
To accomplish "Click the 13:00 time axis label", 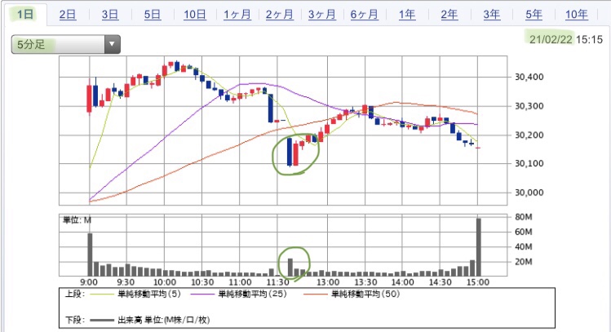I will coord(328,282).
